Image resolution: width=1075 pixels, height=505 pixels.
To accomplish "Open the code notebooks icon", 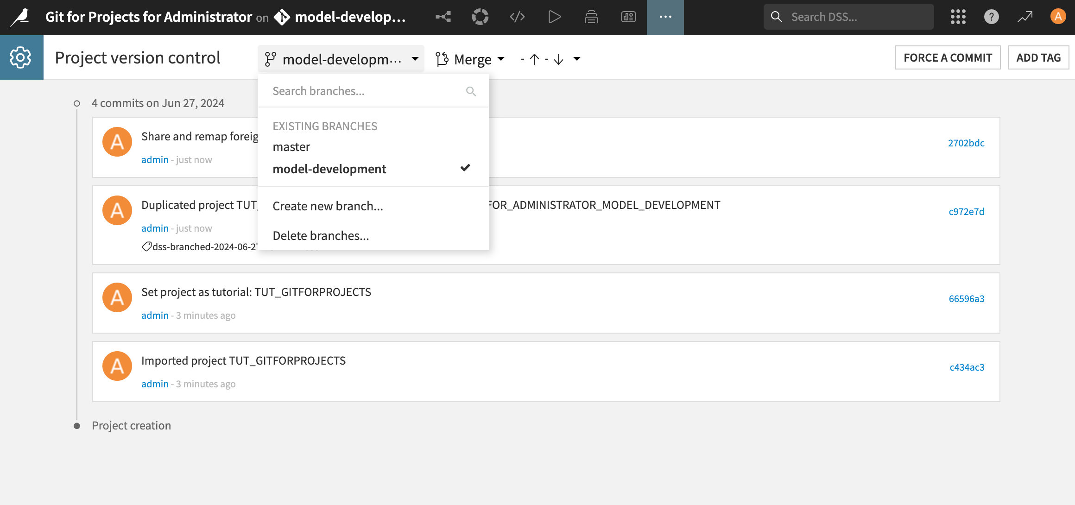I will (x=517, y=17).
